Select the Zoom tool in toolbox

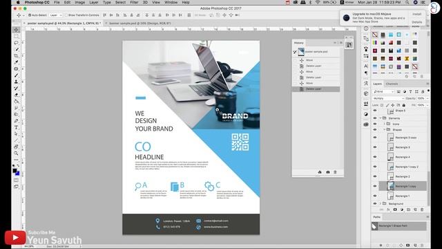(16, 154)
